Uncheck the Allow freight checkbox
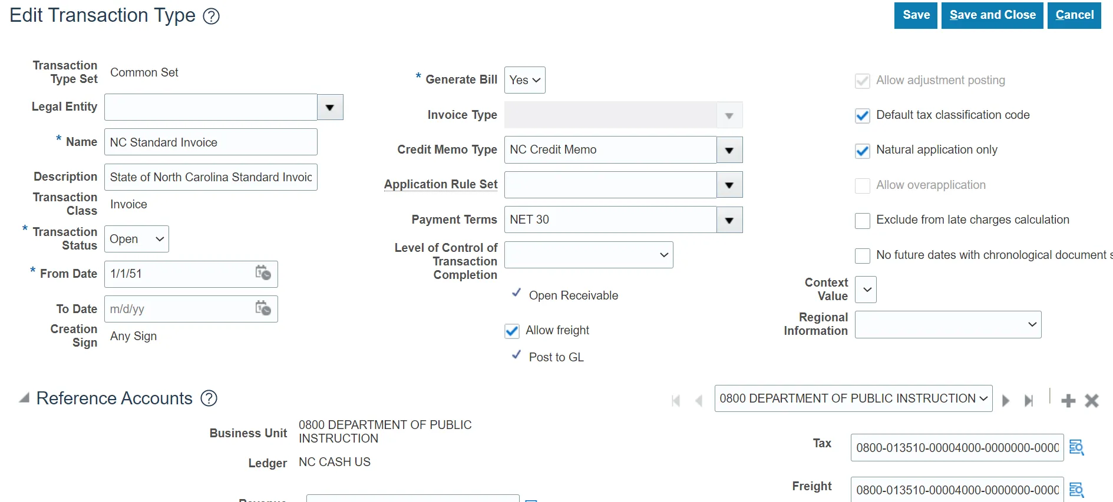The image size is (1113, 502). point(512,331)
